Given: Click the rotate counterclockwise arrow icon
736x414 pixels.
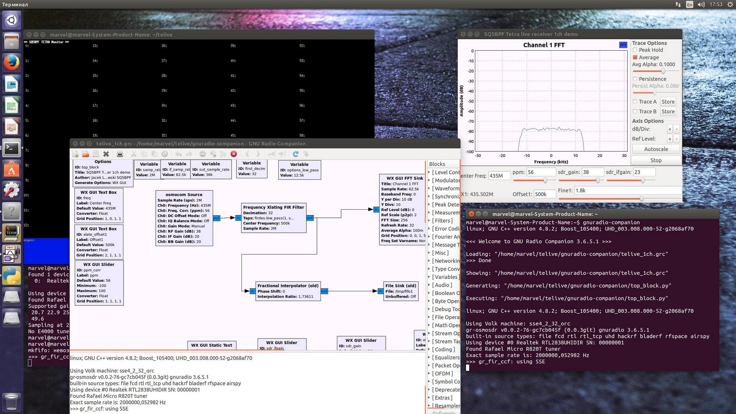Looking at the screenshot, I should point(247,154).
